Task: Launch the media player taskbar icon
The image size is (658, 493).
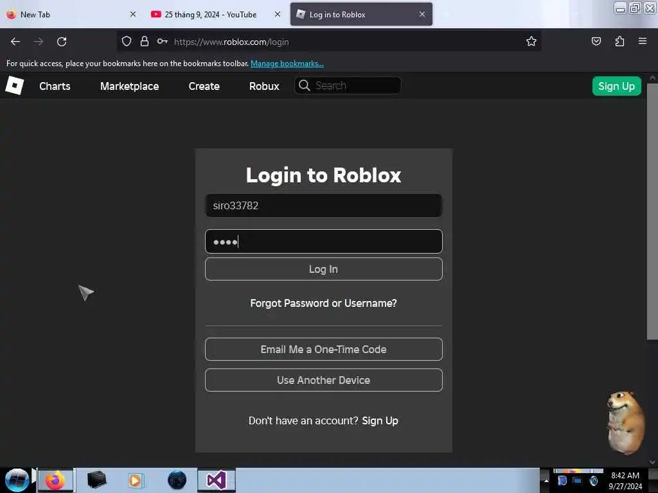Action: tap(136, 480)
